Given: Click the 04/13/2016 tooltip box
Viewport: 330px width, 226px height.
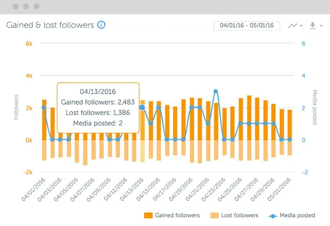Looking at the screenshot, I should coord(98,108).
